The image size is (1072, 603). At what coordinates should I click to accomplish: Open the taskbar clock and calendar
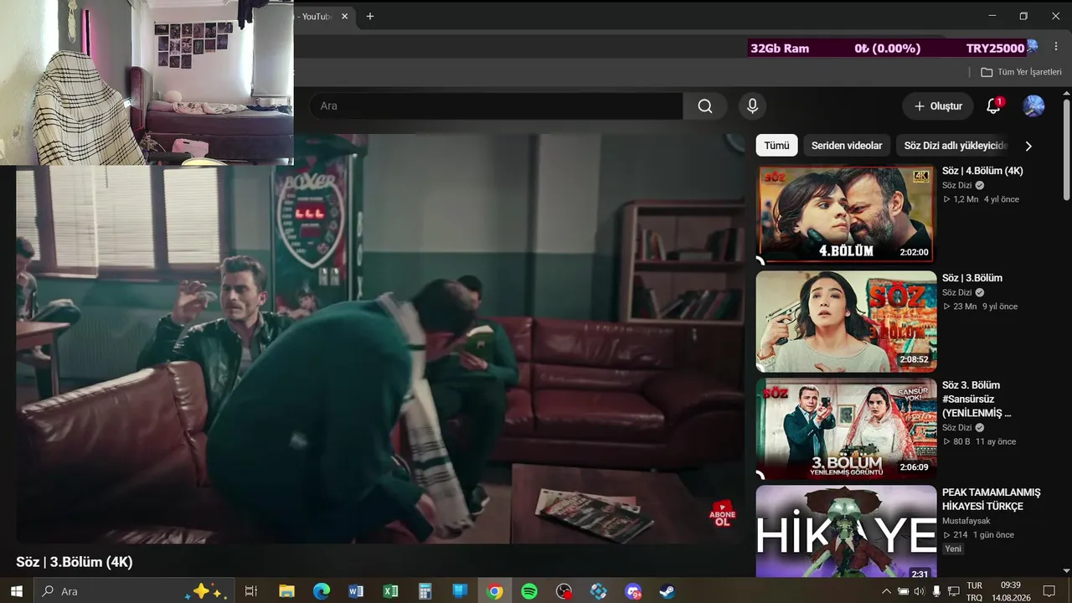coord(1010,591)
